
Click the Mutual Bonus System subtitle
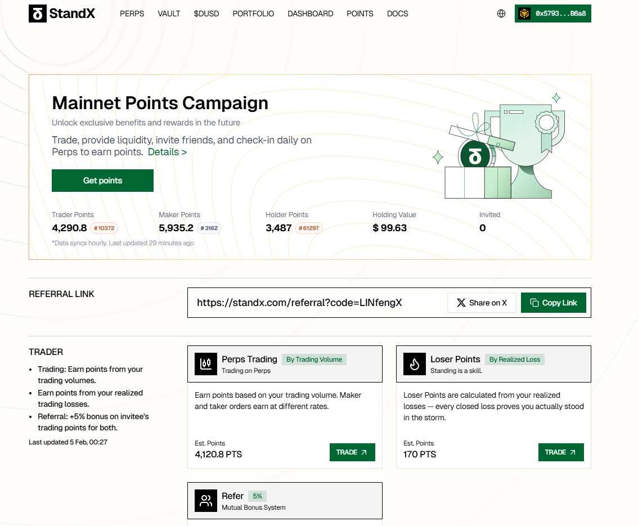254,507
